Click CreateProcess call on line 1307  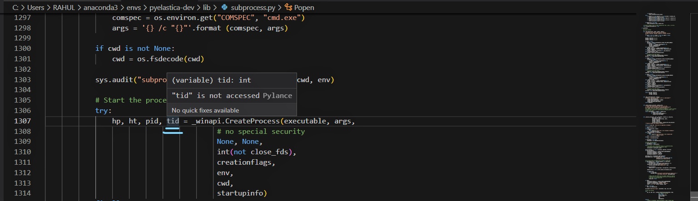pos(252,121)
